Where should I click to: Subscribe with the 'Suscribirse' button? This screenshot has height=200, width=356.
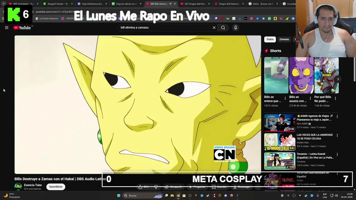pos(56,187)
